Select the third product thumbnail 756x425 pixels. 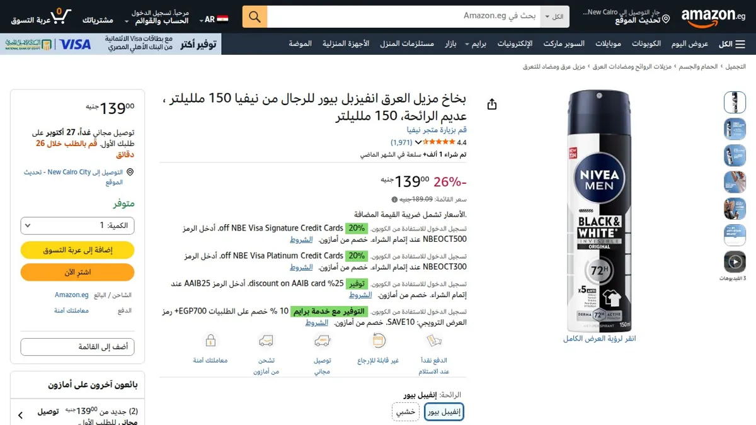click(x=735, y=155)
